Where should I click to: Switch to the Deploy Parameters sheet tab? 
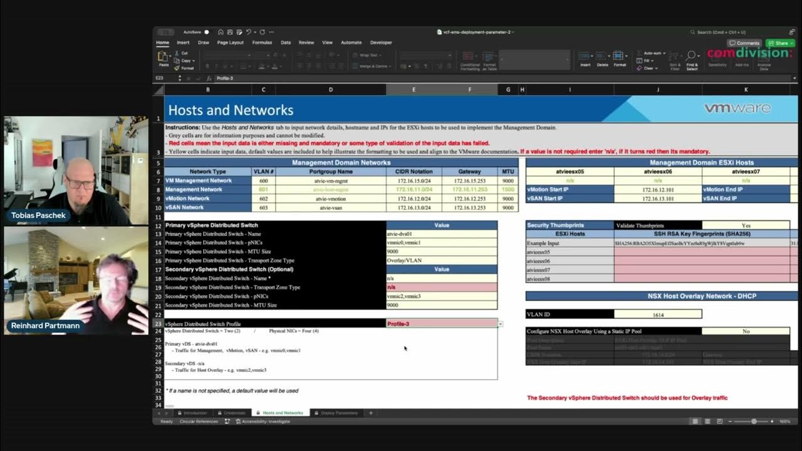(339, 413)
